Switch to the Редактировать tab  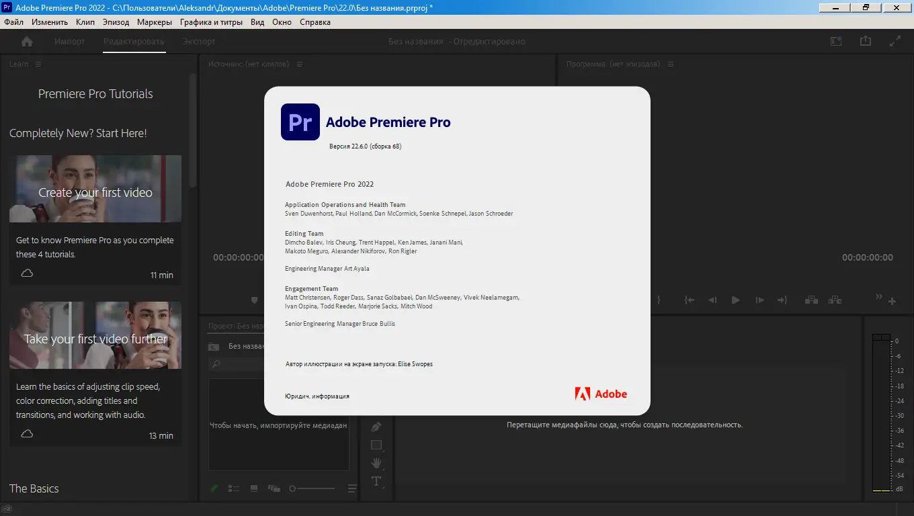[134, 42]
